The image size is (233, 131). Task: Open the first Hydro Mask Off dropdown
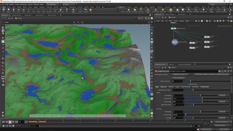point(223,95)
